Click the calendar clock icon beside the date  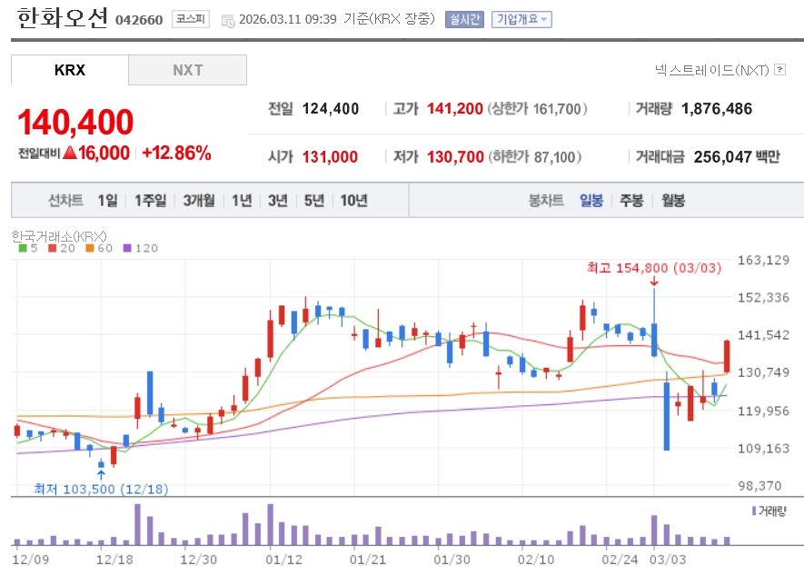tap(228, 21)
